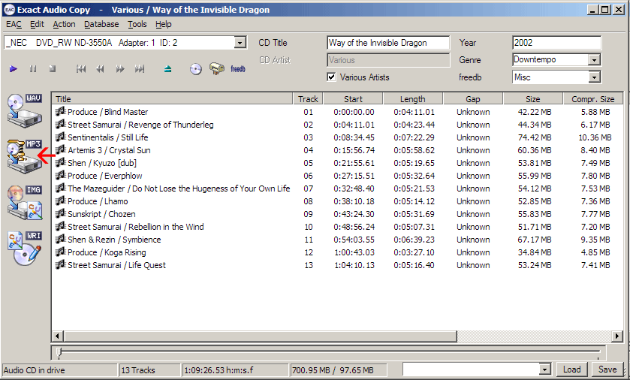Viewport: 630px width, 380px height.
Task: Click the grayed-out CD Artist field
Action: click(x=388, y=60)
